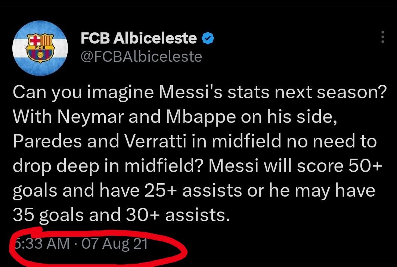Click the 35 goals text
Screen dimensions: 397x267
click(x=48, y=215)
